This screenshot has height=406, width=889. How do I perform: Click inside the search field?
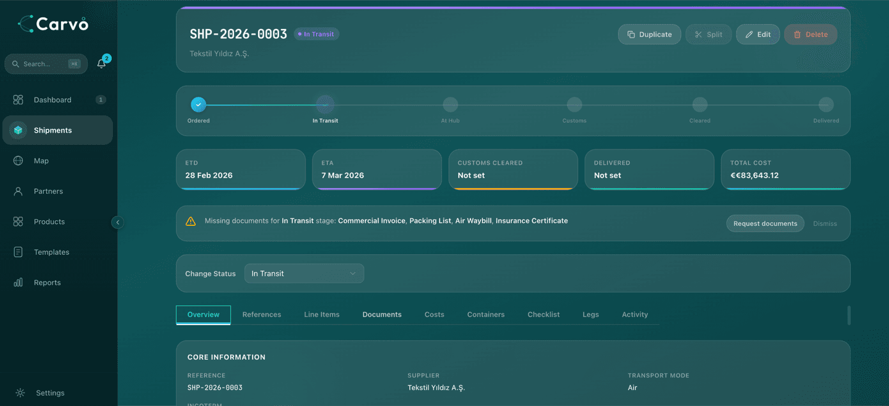[46, 64]
